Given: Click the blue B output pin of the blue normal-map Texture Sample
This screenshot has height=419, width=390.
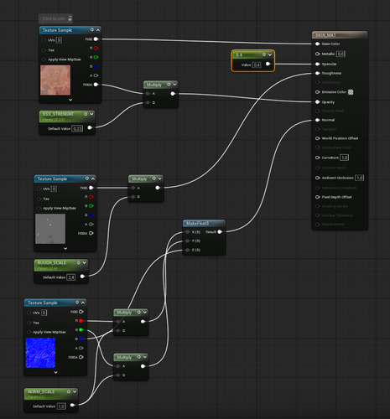Looking at the screenshot, I should click(81, 339).
